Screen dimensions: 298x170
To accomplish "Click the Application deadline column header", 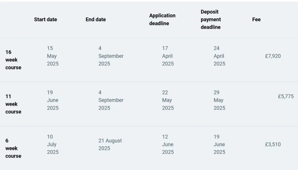I will click(162, 20).
